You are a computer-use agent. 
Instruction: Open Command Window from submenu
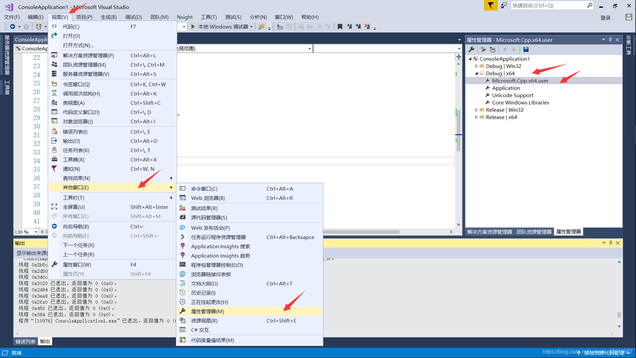[250, 189]
